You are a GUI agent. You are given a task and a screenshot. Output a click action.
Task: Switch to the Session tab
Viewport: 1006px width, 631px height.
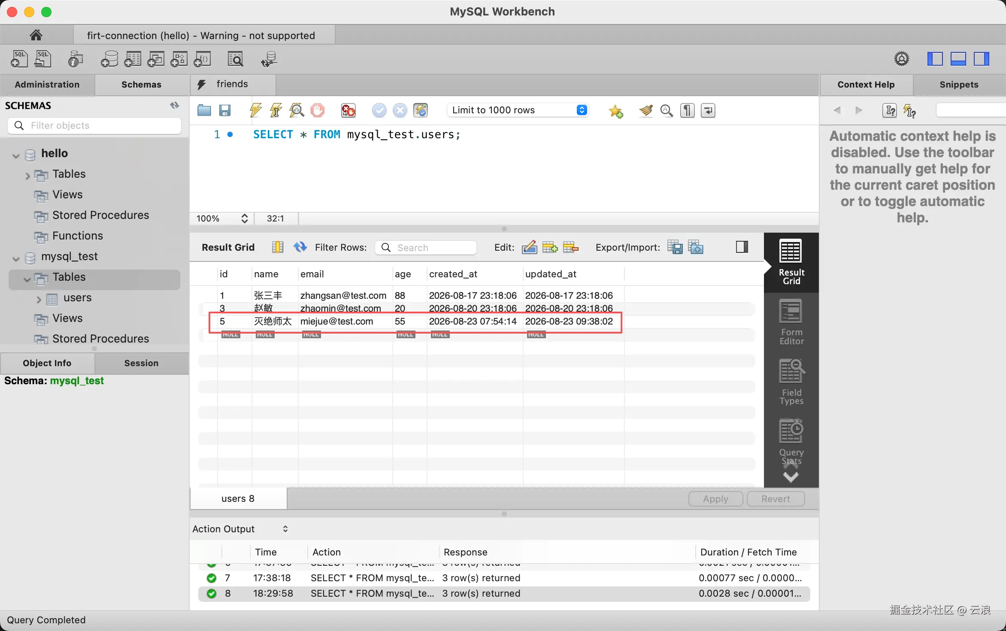(141, 363)
